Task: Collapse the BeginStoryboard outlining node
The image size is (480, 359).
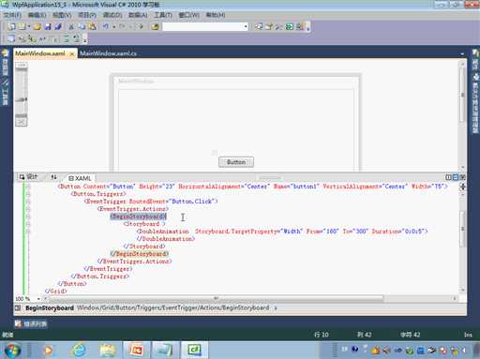Action: [28, 217]
